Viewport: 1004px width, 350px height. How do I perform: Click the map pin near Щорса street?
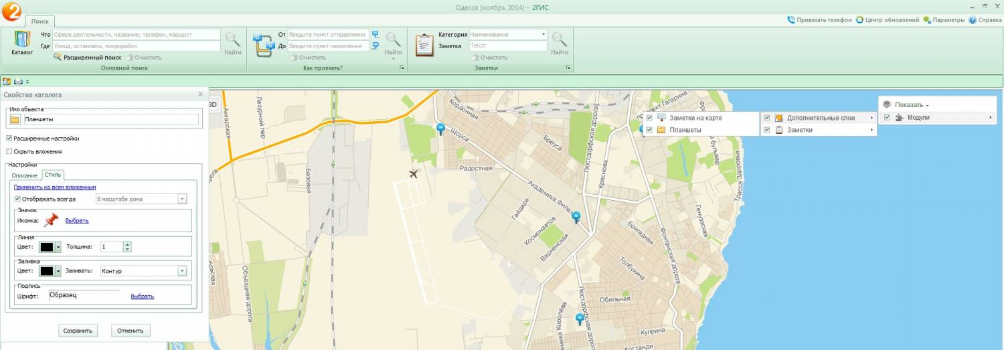pyautogui.click(x=440, y=129)
